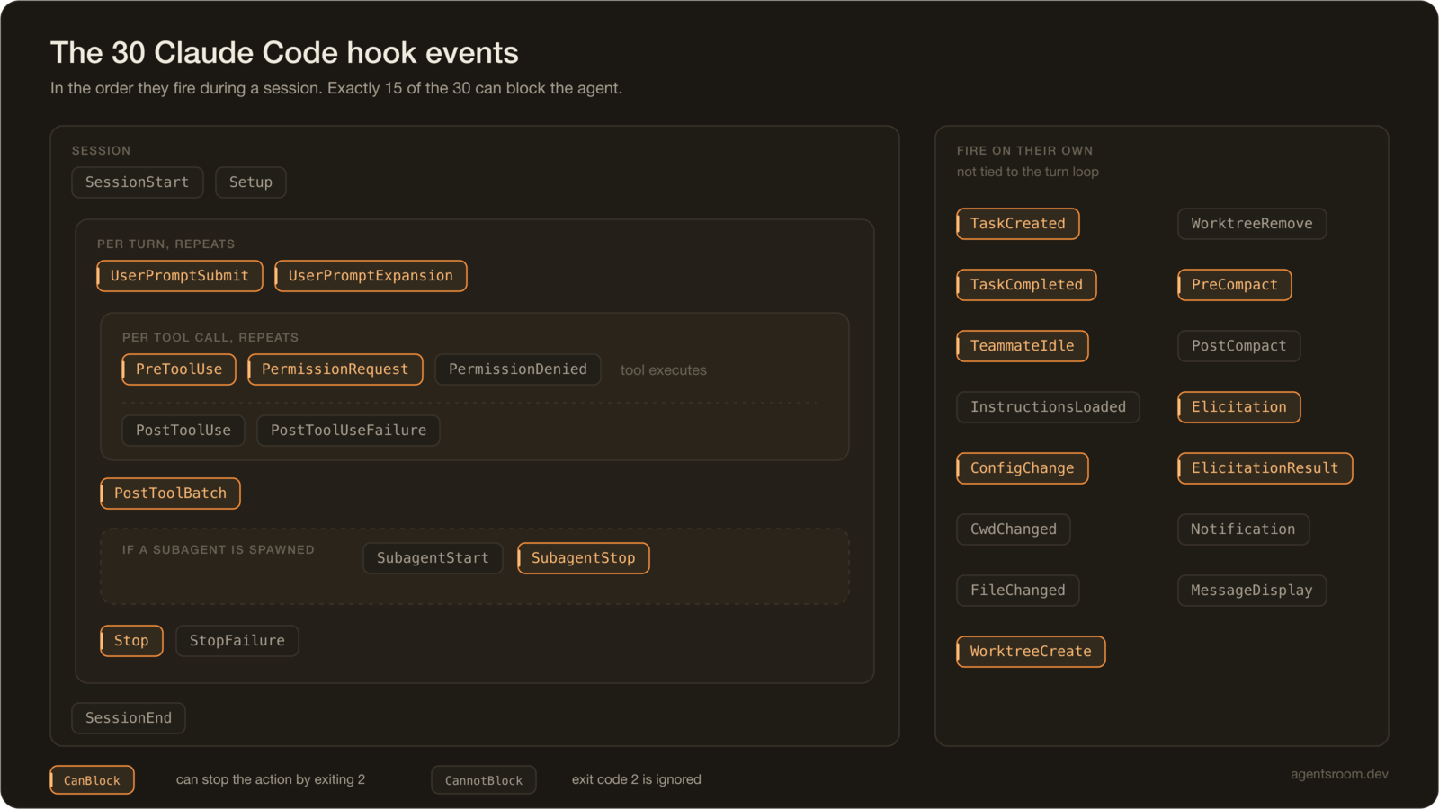1439x809 pixels.
Task: Select the PostToolBatch chip
Action: click(171, 493)
